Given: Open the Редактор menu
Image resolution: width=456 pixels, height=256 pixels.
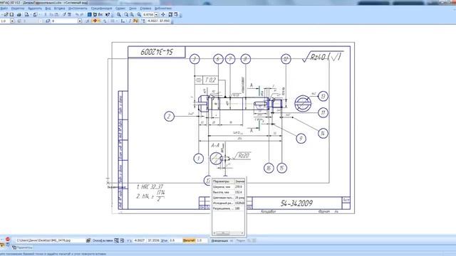Looking at the screenshot, I should tap(17, 9).
